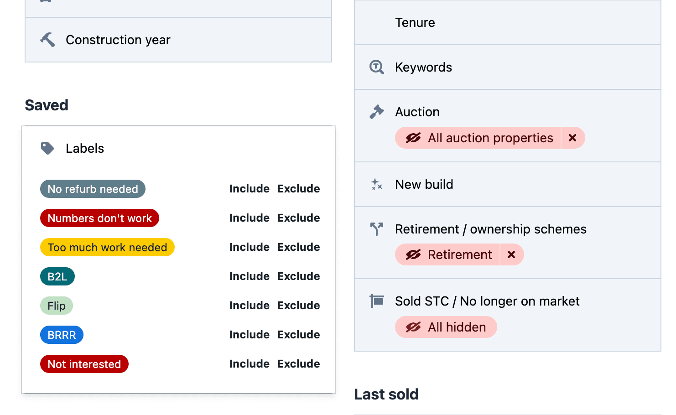Screen dimensions: 676x415
Task: Toggle the hidden-eye on All auction properties chip
Action: pyautogui.click(x=413, y=138)
